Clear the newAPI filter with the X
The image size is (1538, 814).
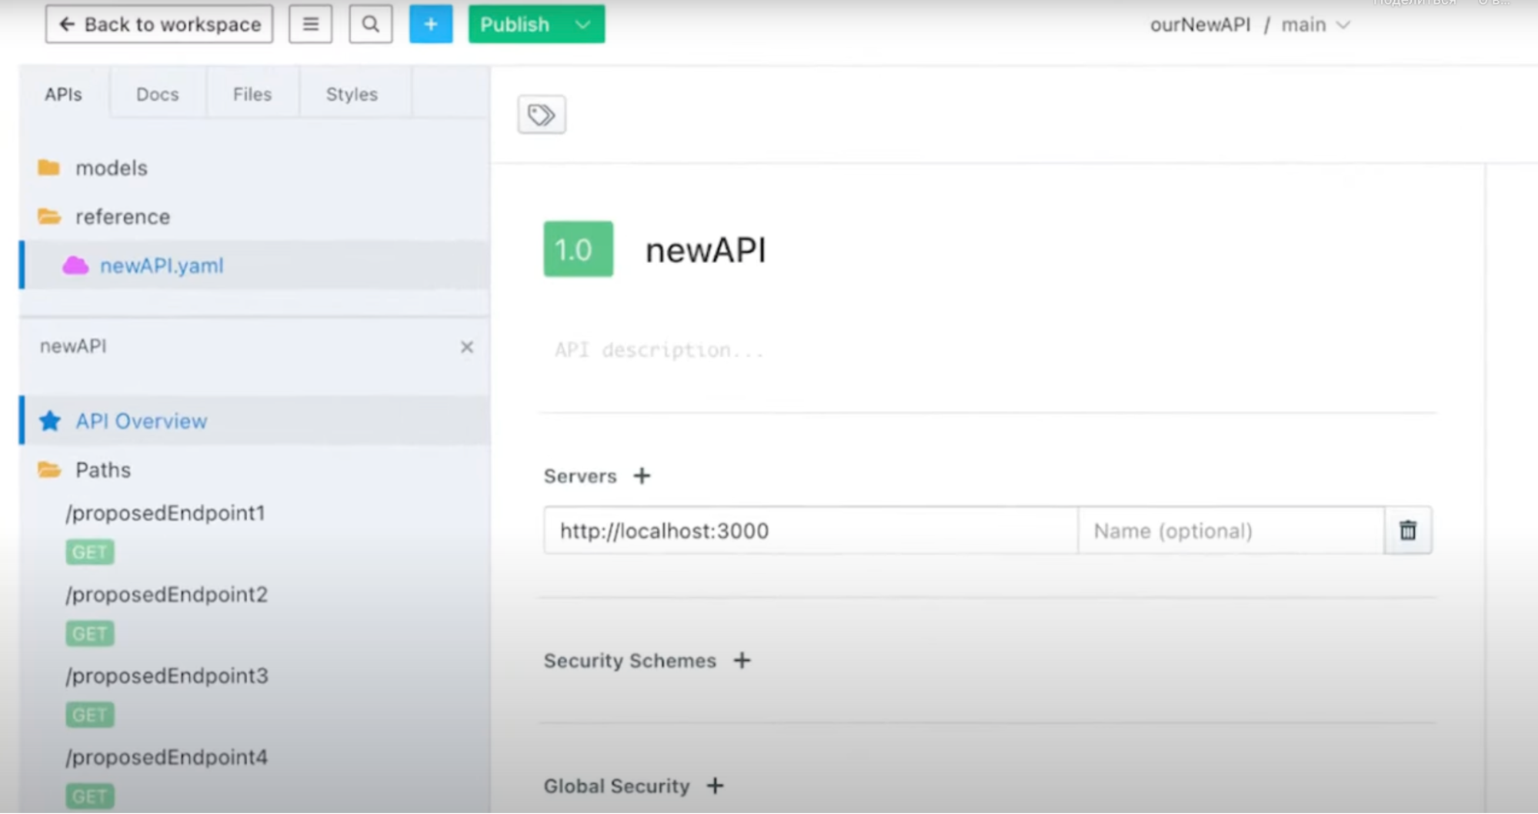point(467,347)
